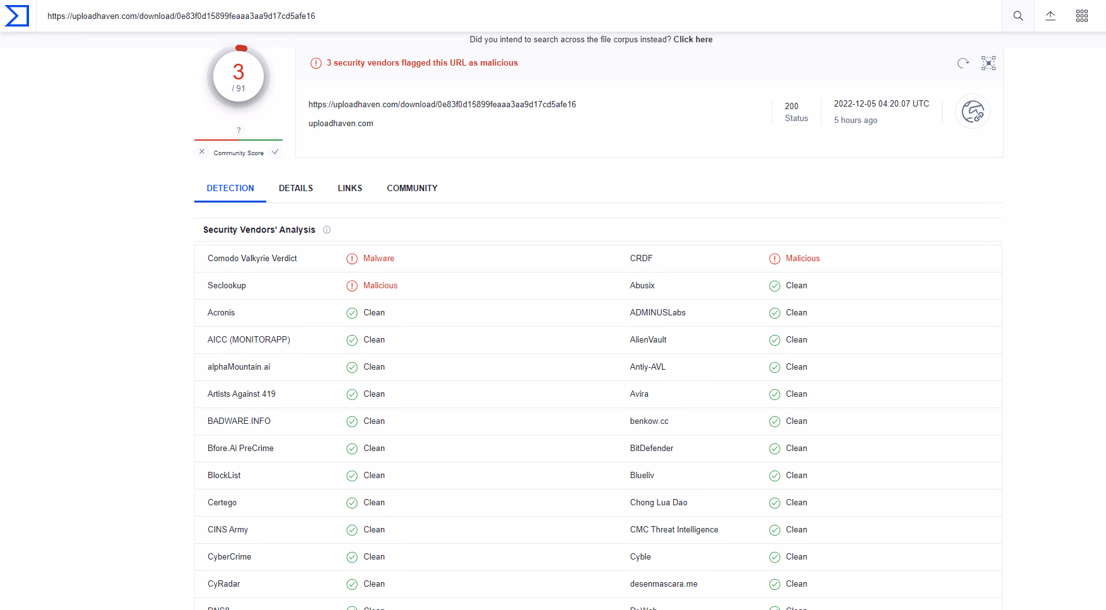Switch to the COMMUNITY tab

(x=412, y=189)
